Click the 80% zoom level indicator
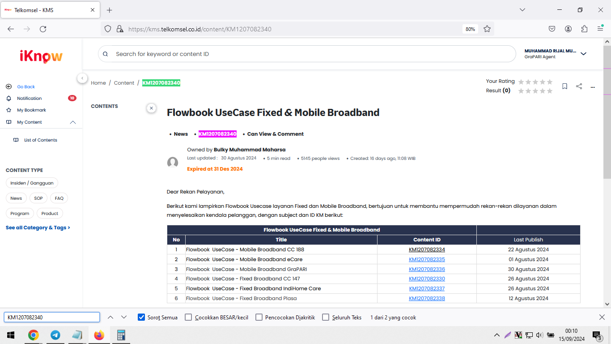Screen dimensions: 611x344 tap(470, 29)
